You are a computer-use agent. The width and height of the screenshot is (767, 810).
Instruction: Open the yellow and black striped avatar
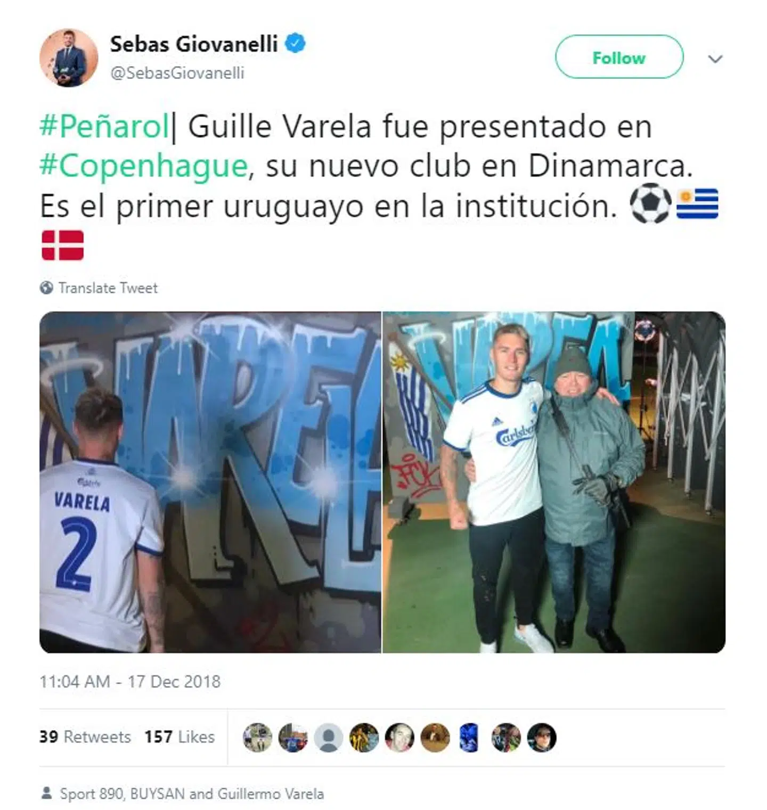pyautogui.click(x=364, y=738)
